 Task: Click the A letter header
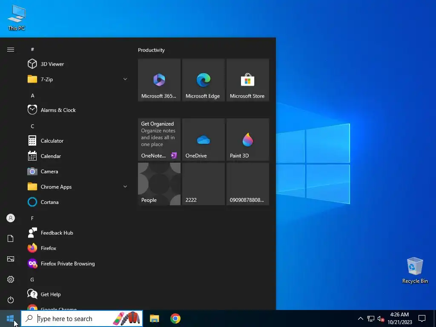(x=32, y=96)
